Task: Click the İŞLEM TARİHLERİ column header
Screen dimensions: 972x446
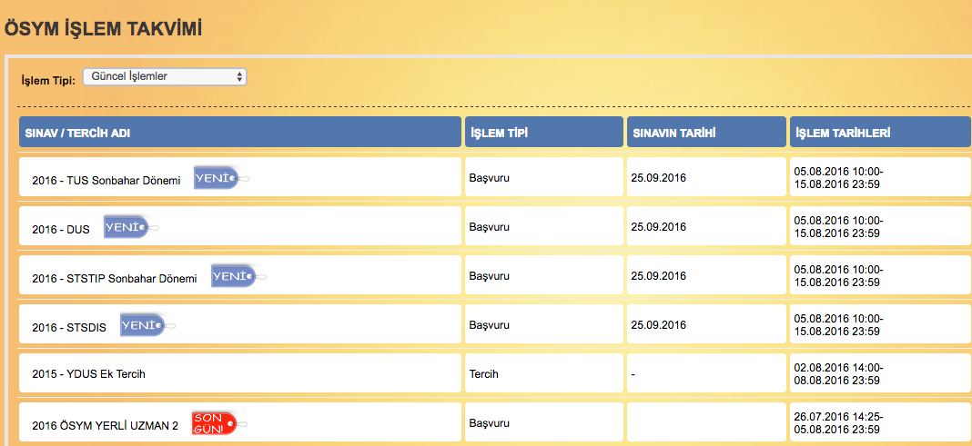Action: coord(879,133)
